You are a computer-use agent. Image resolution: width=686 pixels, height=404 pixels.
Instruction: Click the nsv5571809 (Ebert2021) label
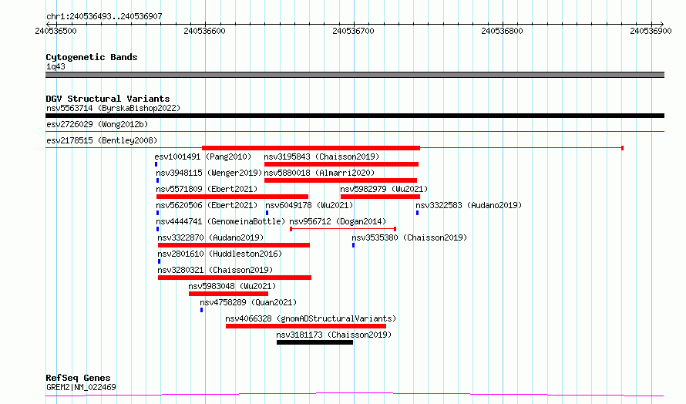click(207, 189)
